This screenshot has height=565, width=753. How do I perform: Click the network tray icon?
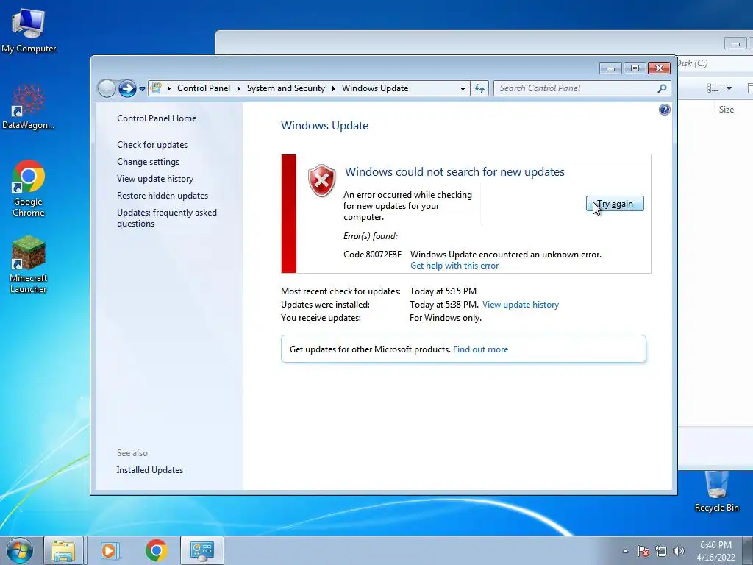click(x=661, y=551)
